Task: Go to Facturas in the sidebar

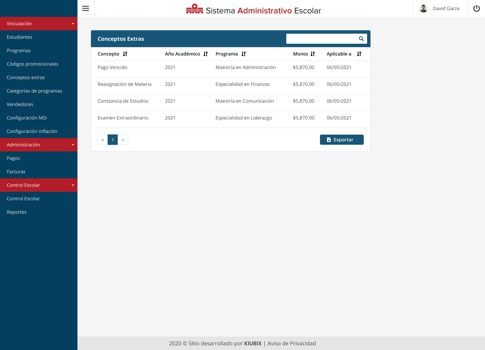Action: click(x=16, y=172)
